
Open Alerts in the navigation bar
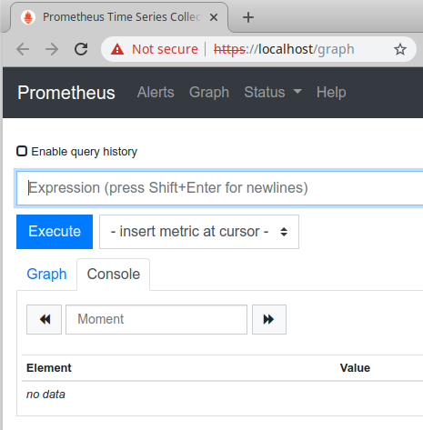[156, 92]
